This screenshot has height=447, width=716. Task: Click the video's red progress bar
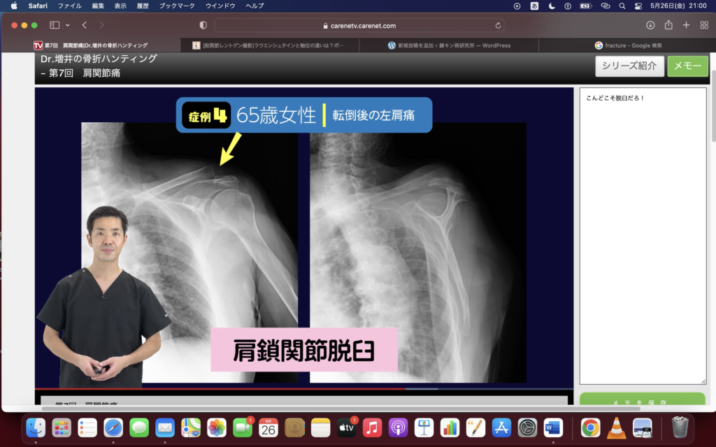coord(210,388)
